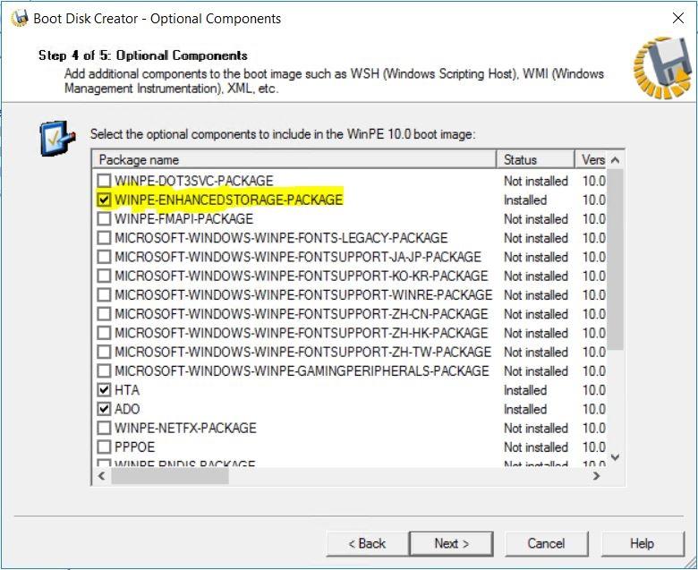The width and height of the screenshot is (698, 570).
Task: Disable the ADO component checkbox
Action: pos(105,409)
